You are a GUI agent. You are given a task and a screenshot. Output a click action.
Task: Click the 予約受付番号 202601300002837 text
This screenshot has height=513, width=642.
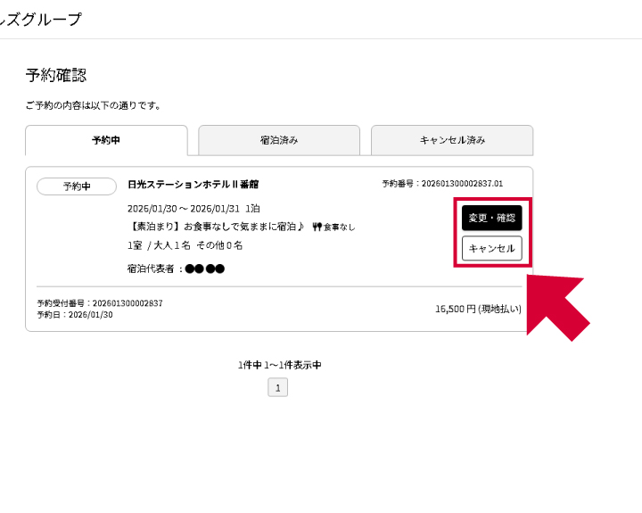[100, 303]
